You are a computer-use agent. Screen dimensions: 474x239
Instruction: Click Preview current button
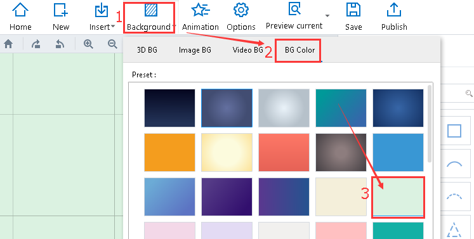click(294, 16)
